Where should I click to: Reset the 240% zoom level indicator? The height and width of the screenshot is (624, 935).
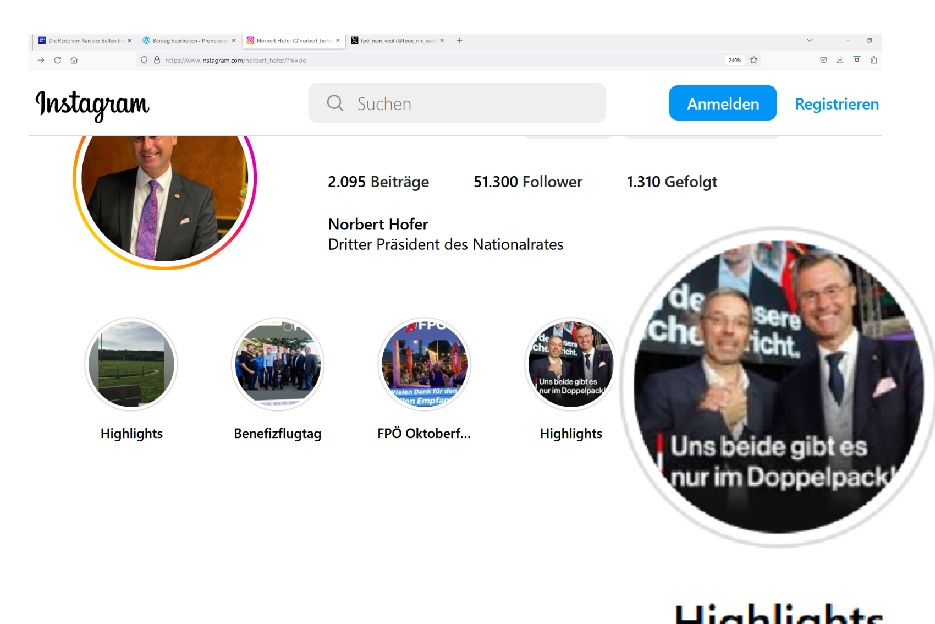tap(735, 61)
